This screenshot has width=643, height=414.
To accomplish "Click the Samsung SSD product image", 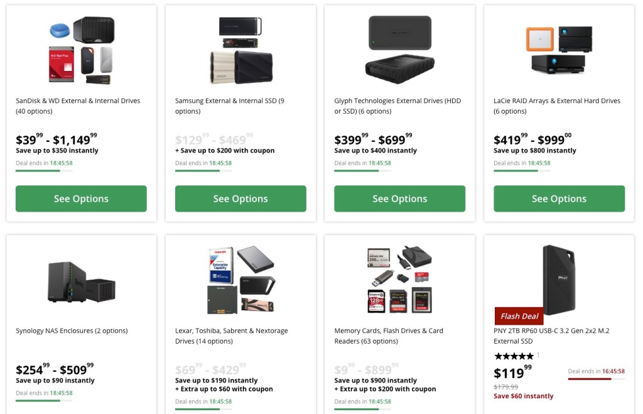I will click(240, 50).
